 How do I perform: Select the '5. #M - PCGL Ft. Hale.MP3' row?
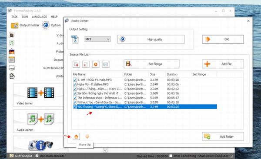click(x=145, y=80)
